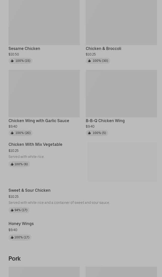Open the Chicken With Mix Vegetable photo
This screenshot has width=162, height=277.
122,162
